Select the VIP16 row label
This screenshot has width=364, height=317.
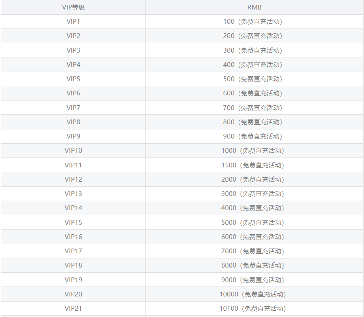(73, 237)
